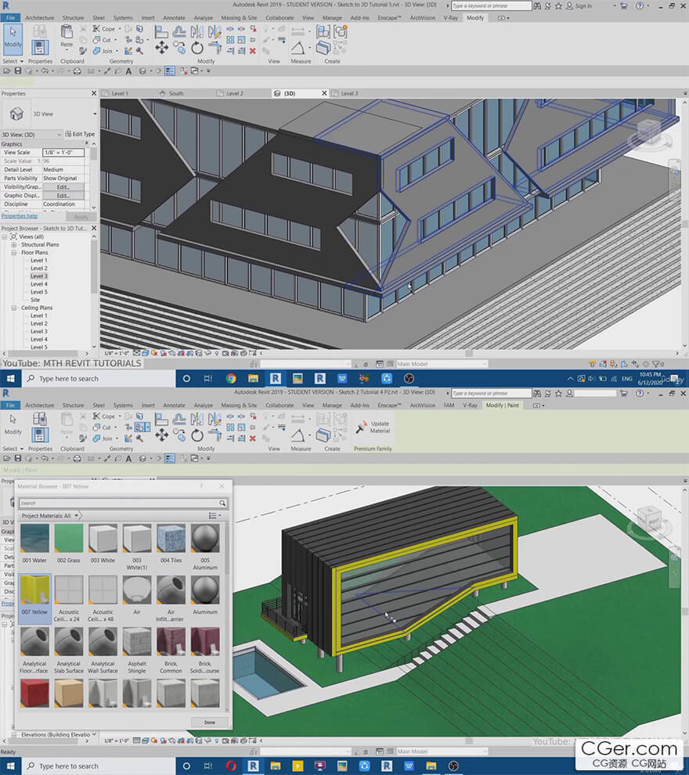Open the 3D View type selector dropdown
The height and width of the screenshot is (775, 689).
[x=95, y=114]
